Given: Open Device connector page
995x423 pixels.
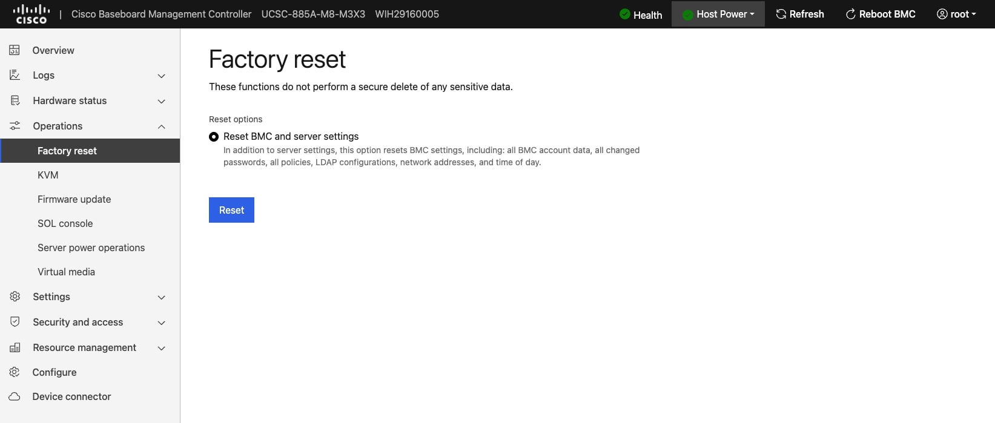Looking at the screenshot, I should click(90, 396).
